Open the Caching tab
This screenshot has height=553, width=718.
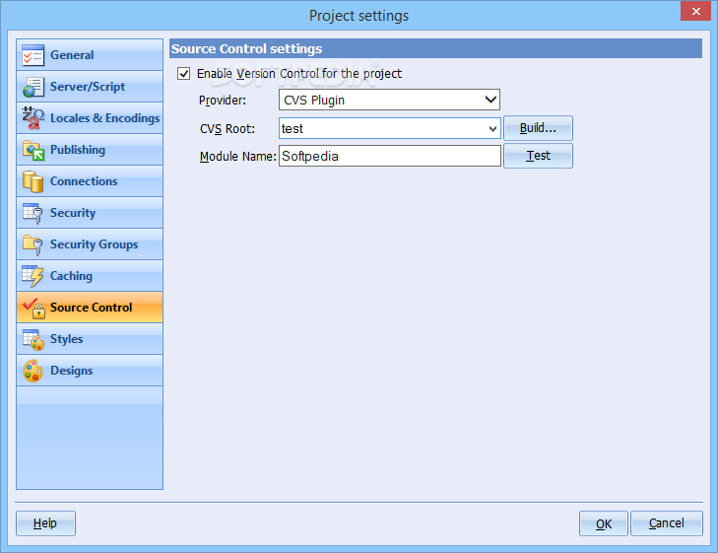tap(90, 276)
